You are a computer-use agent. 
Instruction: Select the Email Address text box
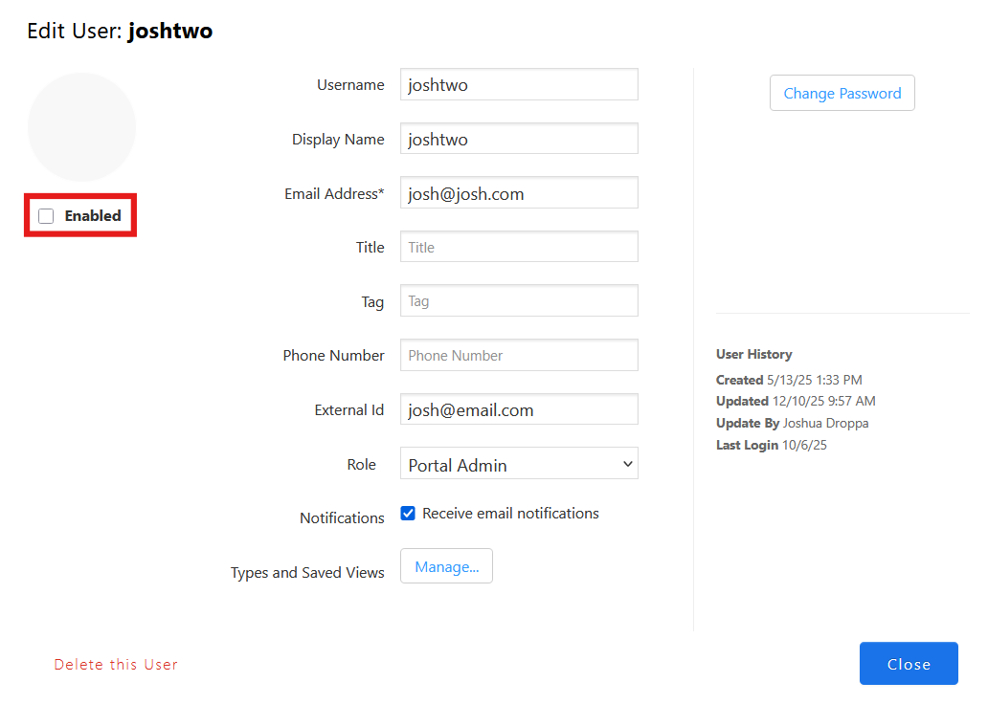click(x=519, y=193)
